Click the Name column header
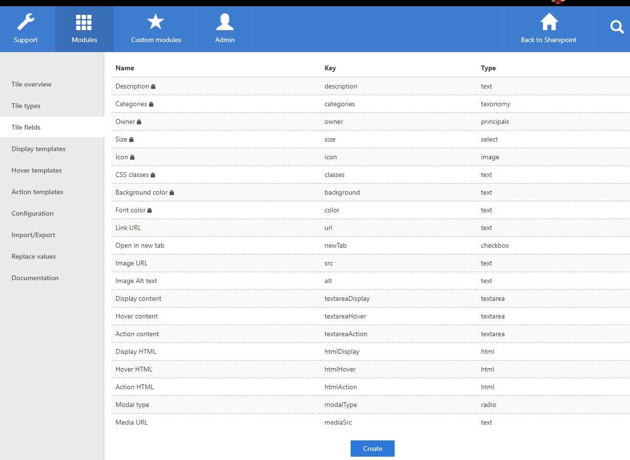630x460 pixels. 125,68
